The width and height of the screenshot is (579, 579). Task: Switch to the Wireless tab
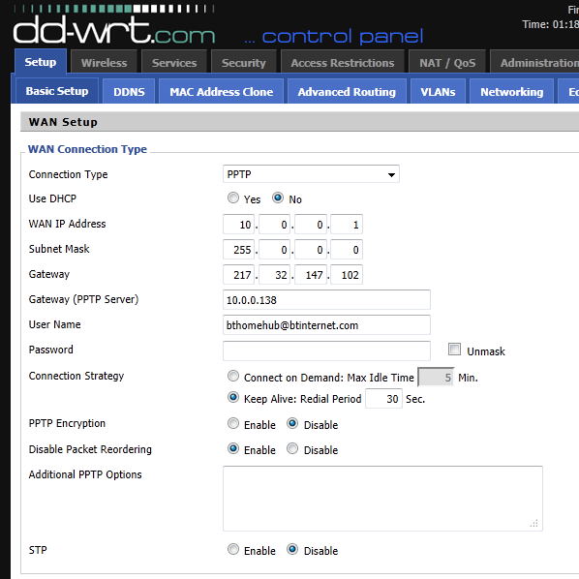coord(104,62)
